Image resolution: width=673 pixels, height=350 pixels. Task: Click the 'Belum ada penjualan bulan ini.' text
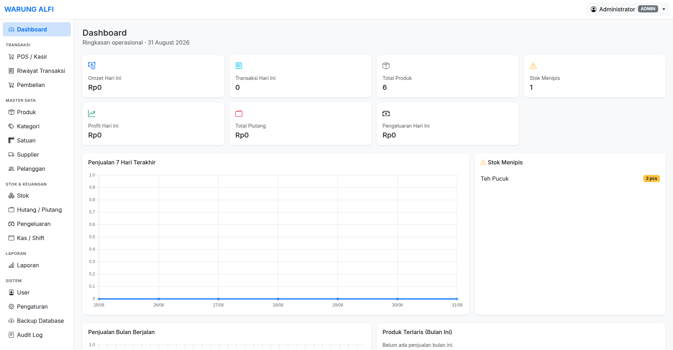(418, 345)
